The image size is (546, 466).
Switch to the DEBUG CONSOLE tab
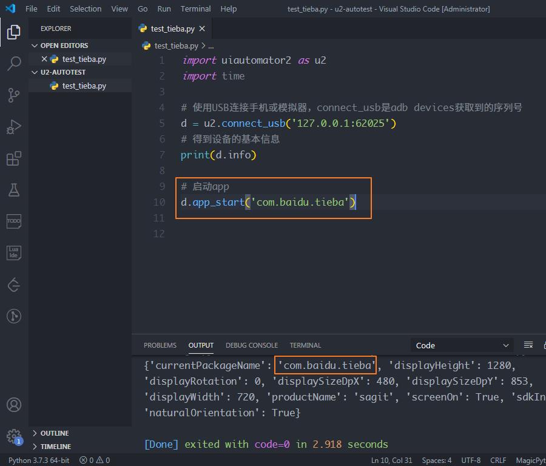[x=251, y=345]
